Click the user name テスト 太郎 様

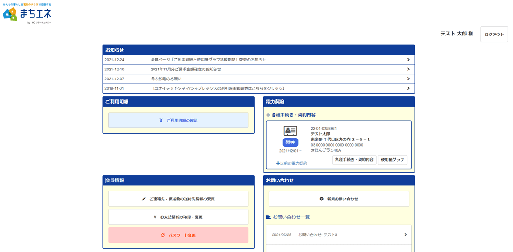coord(457,34)
